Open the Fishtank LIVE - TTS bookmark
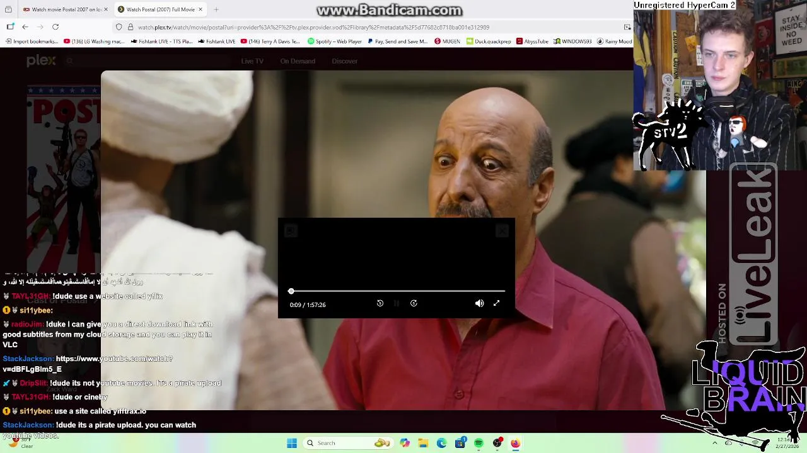 [162, 42]
